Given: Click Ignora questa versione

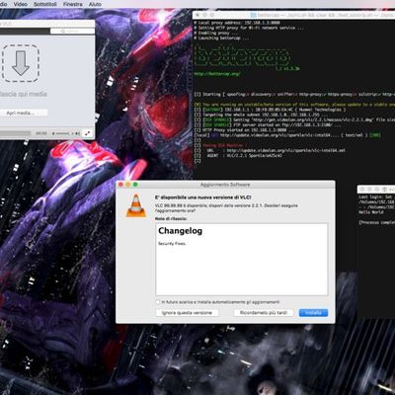Looking at the screenshot, I should click(x=187, y=313).
